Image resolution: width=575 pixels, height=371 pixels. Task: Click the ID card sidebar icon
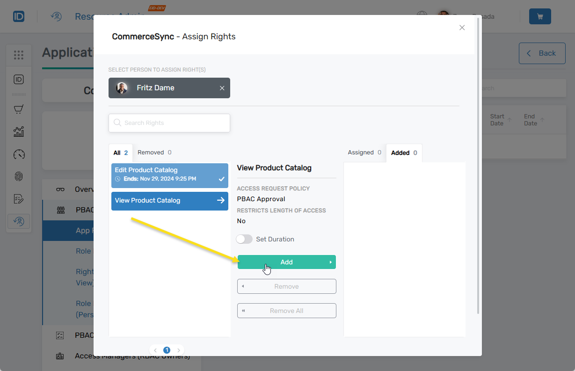[19, 80]
